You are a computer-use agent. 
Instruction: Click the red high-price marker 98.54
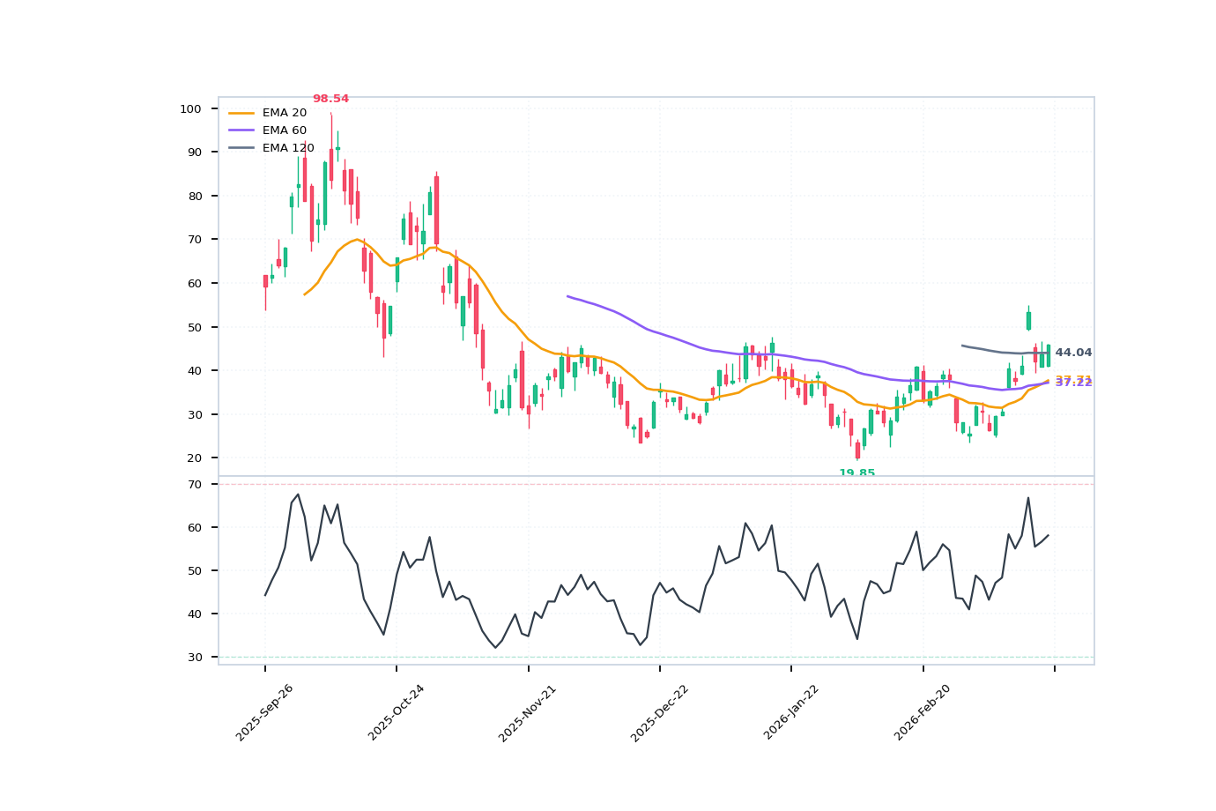[x=330, y=99]
